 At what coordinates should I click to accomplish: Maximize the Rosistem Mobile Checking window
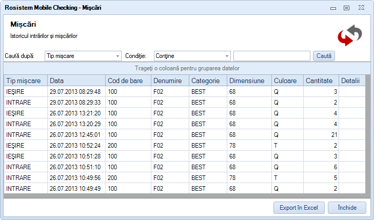coord(346,8)
